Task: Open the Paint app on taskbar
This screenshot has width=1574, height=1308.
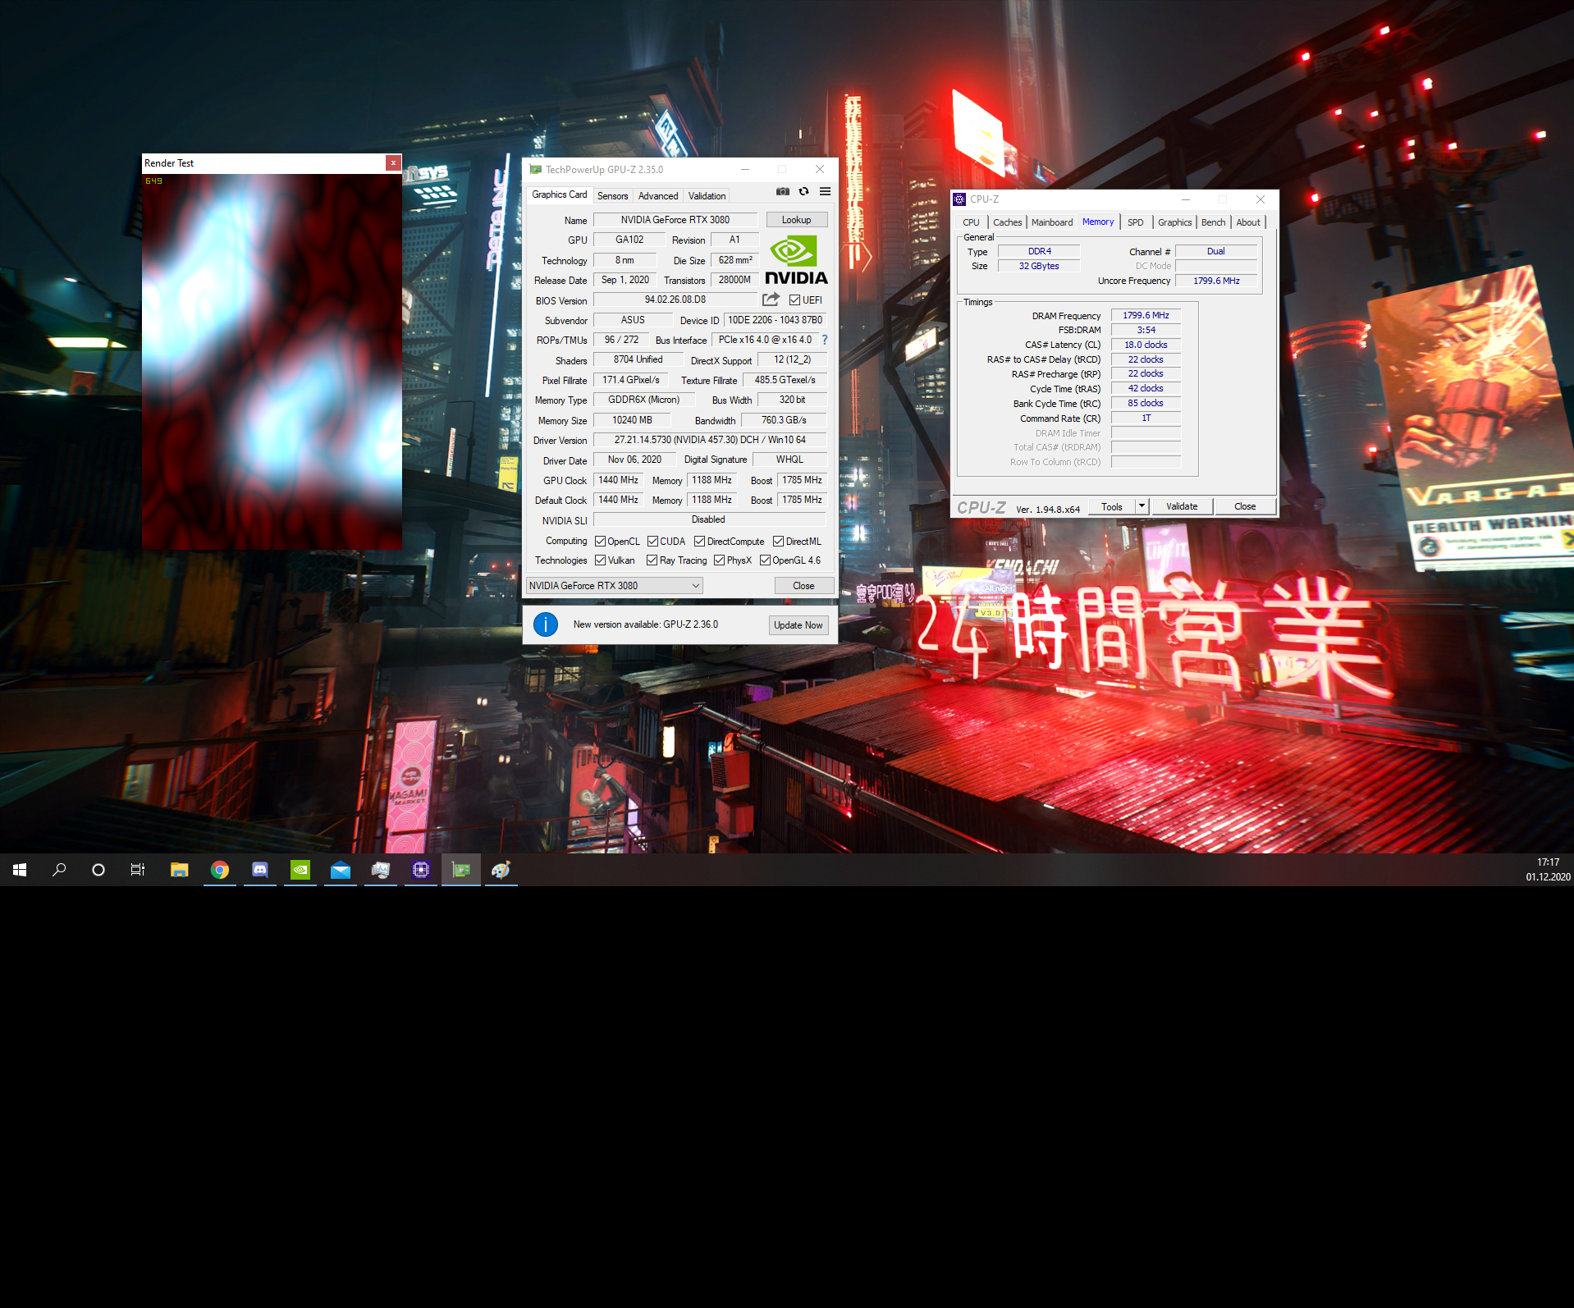Action: [x=501, y=870]
